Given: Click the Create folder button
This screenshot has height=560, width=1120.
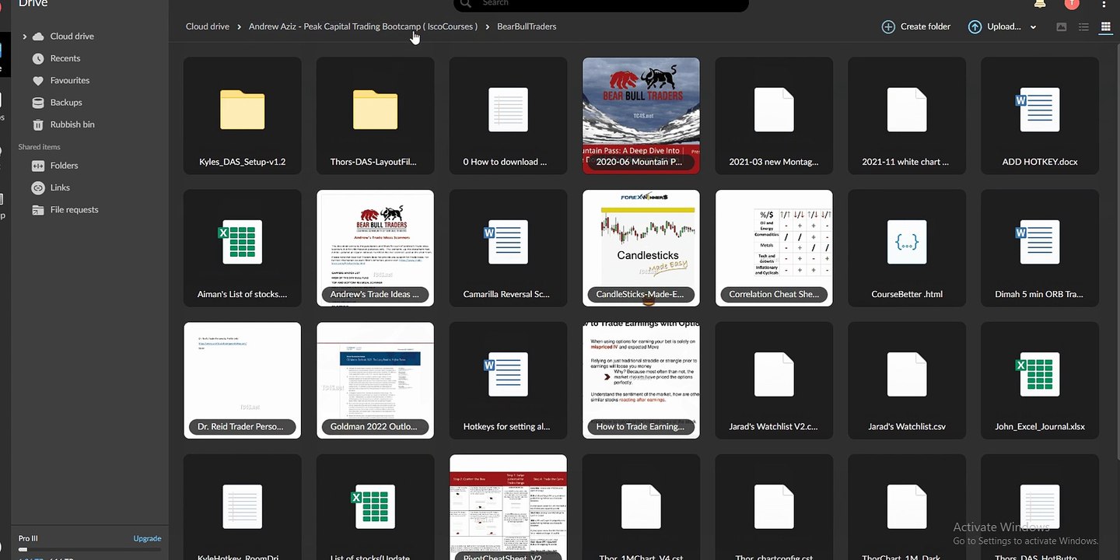Looking at the screenshot, I should point(916,26).
